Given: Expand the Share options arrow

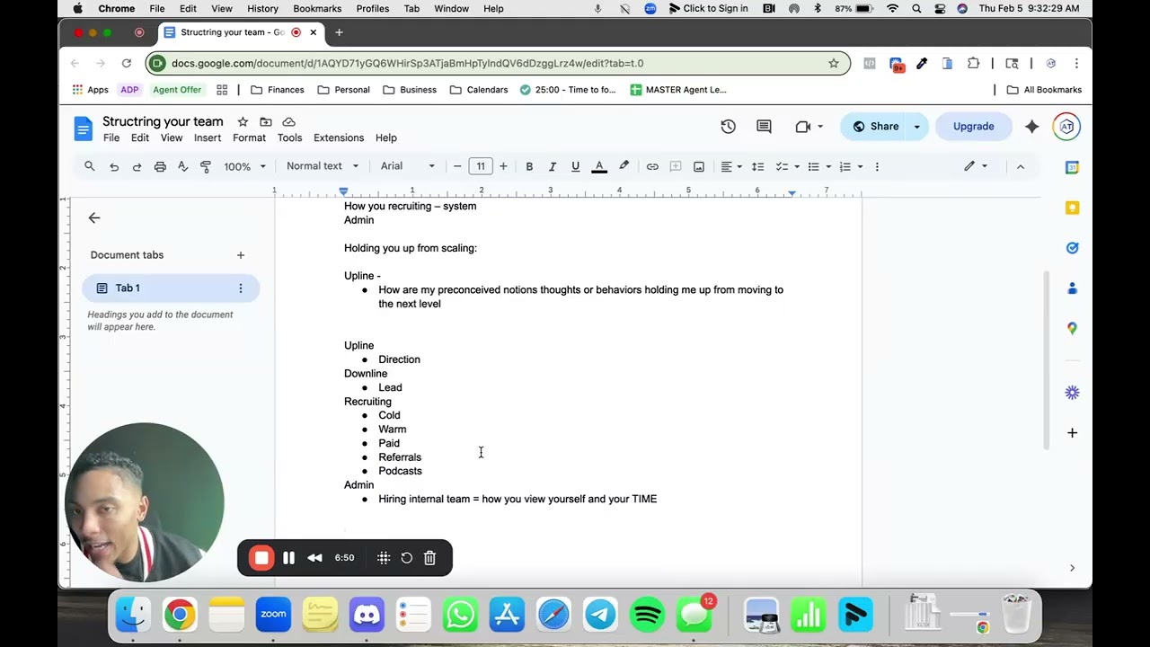Looking at the screenshot, I should (x=917, y=127).
